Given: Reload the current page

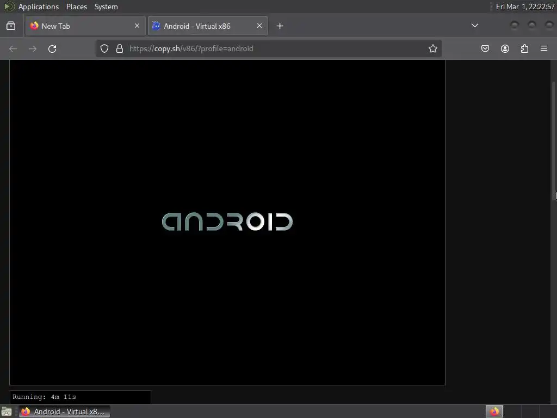Looking at the screenshot, I should pyautogui.click(x=52, y=48).
